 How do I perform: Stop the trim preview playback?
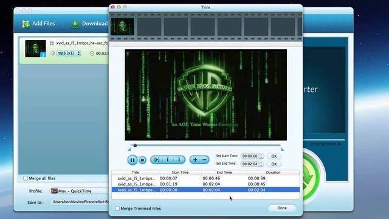142,160
